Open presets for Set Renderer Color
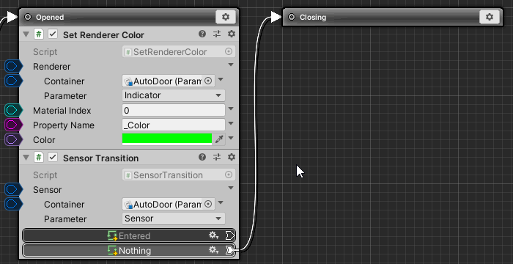Screen dimensions: 513x264 coord(217,34)
